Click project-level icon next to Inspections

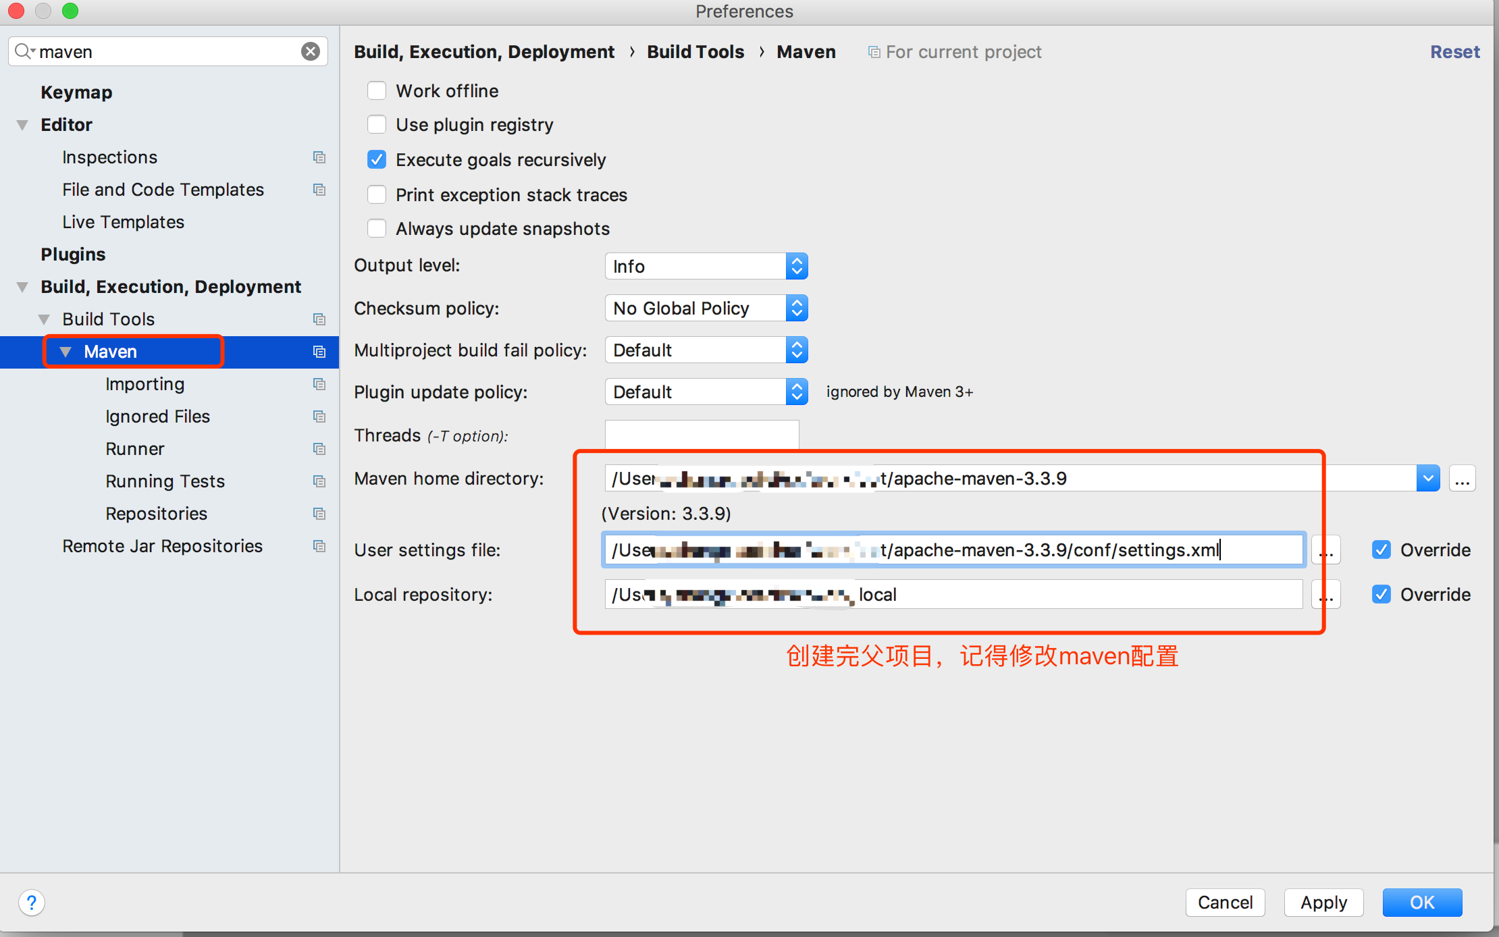click(319, 157)
